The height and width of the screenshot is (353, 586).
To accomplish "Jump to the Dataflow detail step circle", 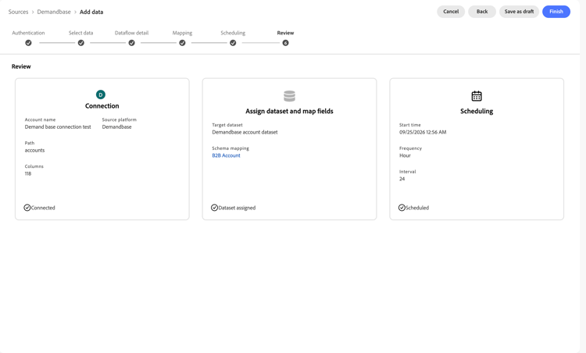I will tap(131, 43).
